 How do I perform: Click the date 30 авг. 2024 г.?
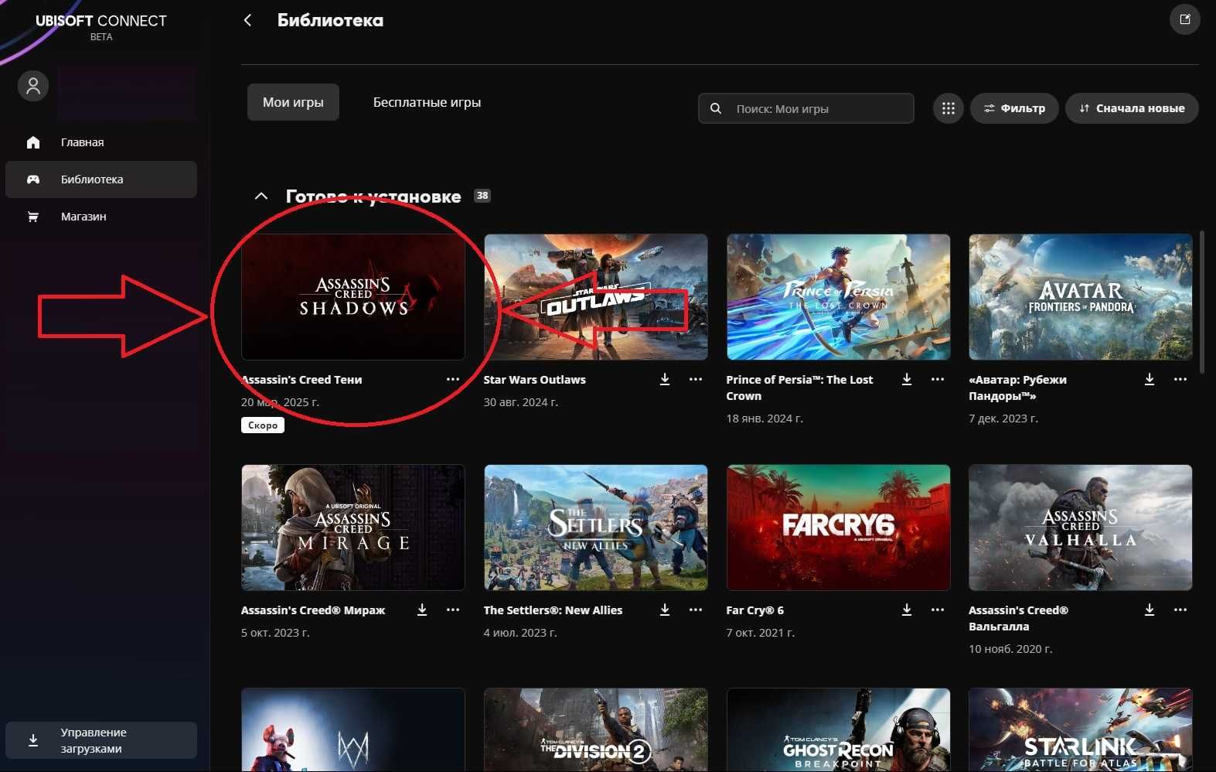point(520,402)
